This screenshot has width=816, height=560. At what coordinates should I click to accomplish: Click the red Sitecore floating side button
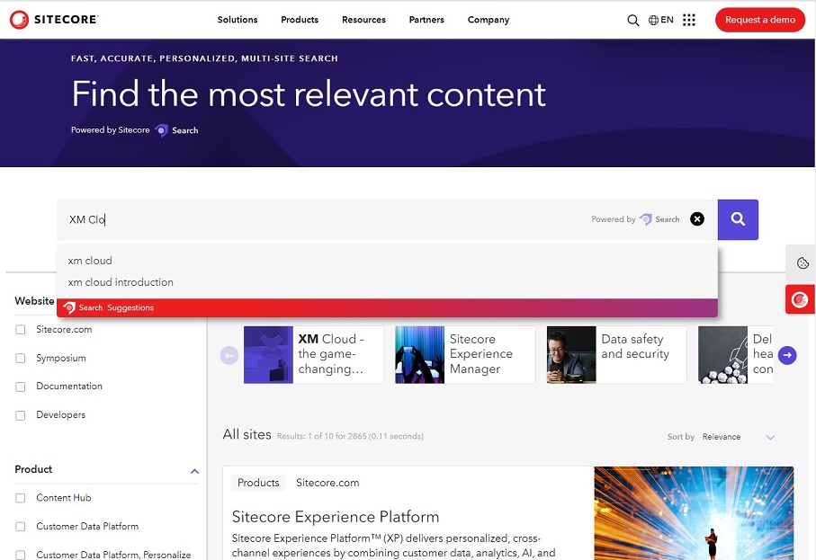tap(800, 299)
